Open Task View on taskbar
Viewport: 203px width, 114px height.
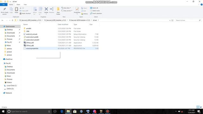[x=55, y=111]
